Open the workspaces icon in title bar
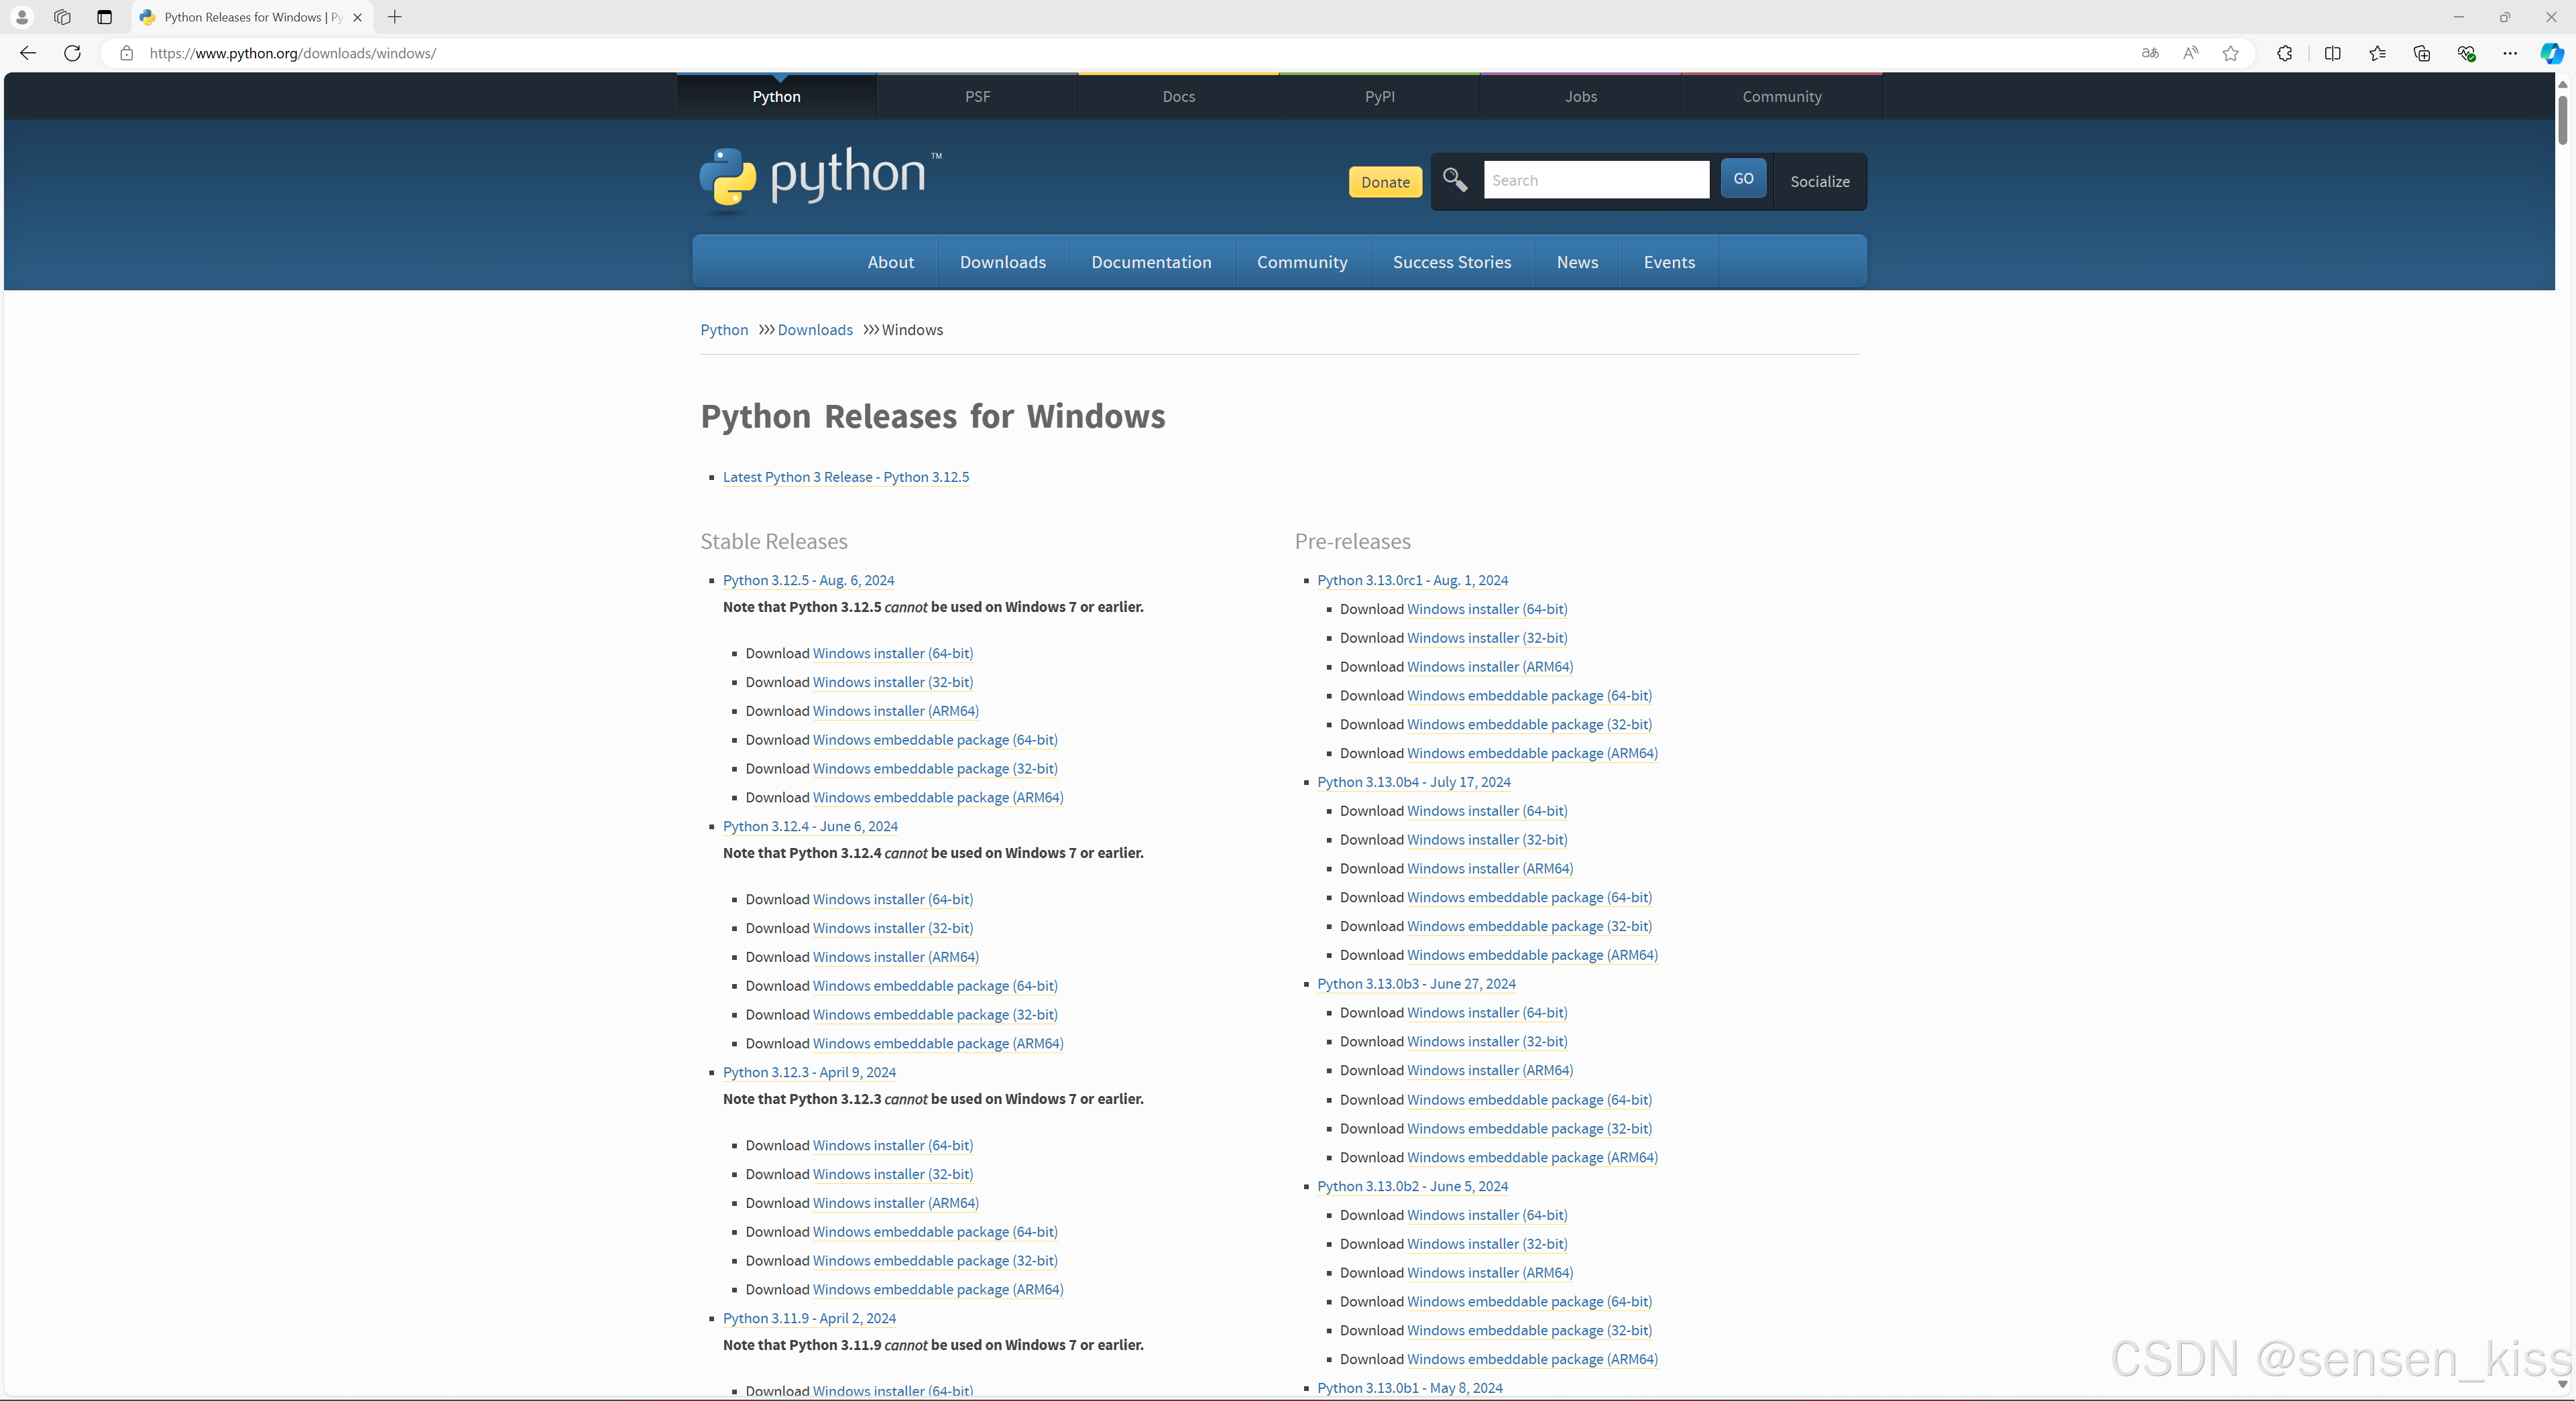The image size is (2576, 1401). 62,17
